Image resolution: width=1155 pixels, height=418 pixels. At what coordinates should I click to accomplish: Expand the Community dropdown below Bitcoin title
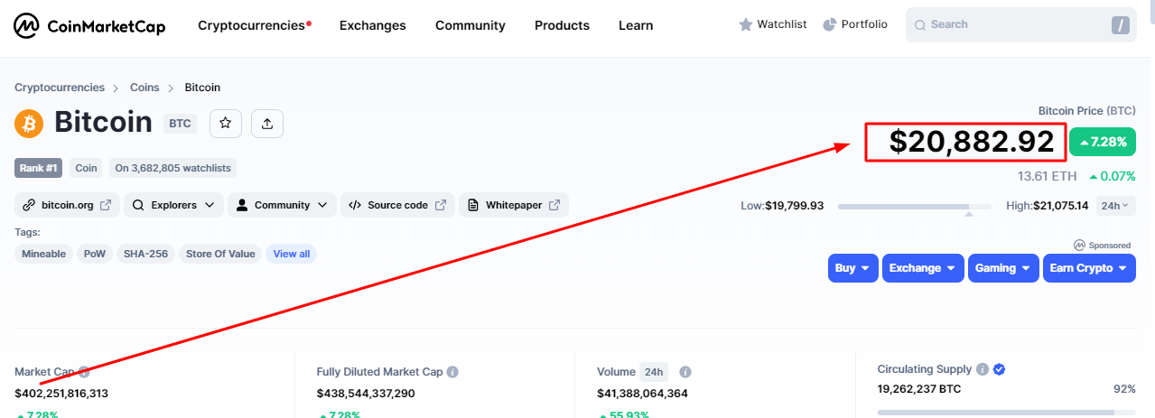pos(282,205)
